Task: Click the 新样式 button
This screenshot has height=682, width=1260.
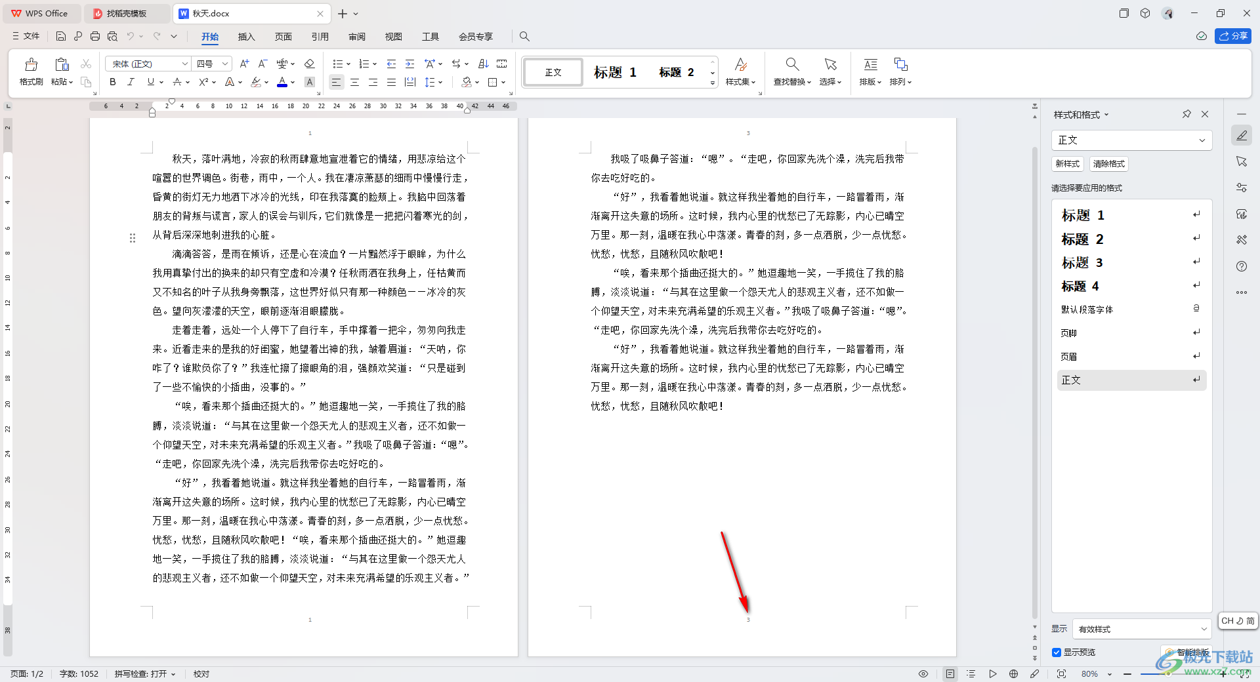Action: tap(1067, 164)
